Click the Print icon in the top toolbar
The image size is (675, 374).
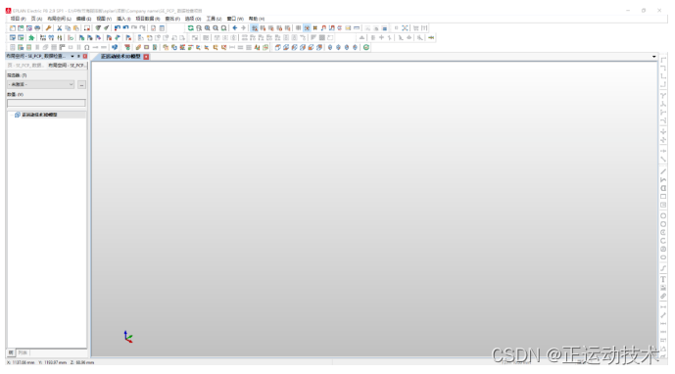(37, 28)
